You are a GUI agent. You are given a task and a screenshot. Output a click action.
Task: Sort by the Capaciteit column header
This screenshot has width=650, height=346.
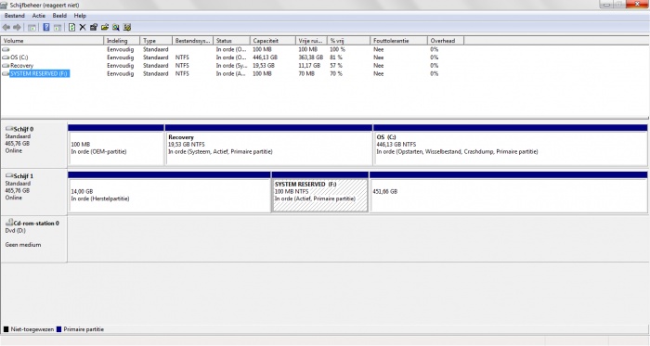click(x=273, y=41)
